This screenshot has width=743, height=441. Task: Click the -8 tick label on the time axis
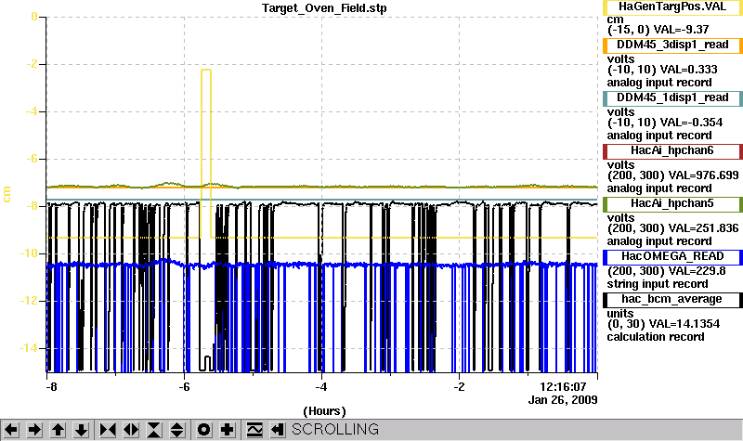pos(51,387)
